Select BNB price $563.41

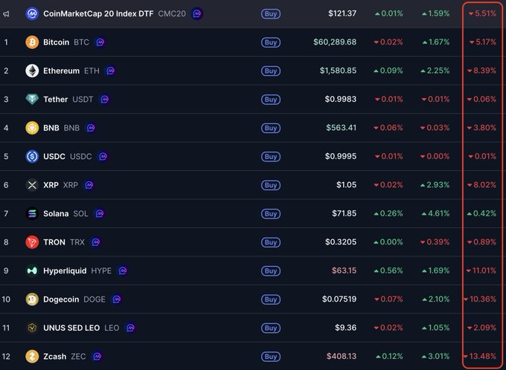[x=341, y=128]
